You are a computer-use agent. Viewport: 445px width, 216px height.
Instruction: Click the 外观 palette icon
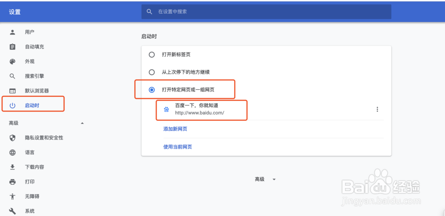point(12,61)
